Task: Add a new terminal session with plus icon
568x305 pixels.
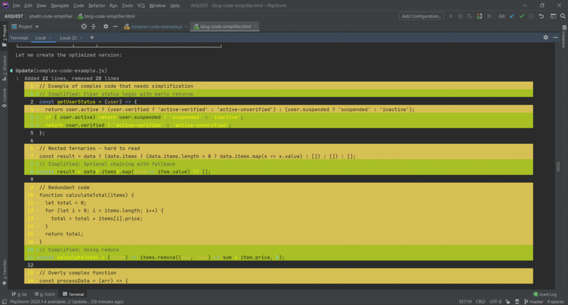Action: (92, 38)
